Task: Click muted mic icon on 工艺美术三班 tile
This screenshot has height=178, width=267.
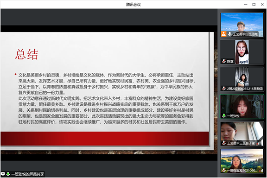Action: [x=224, y=143]
